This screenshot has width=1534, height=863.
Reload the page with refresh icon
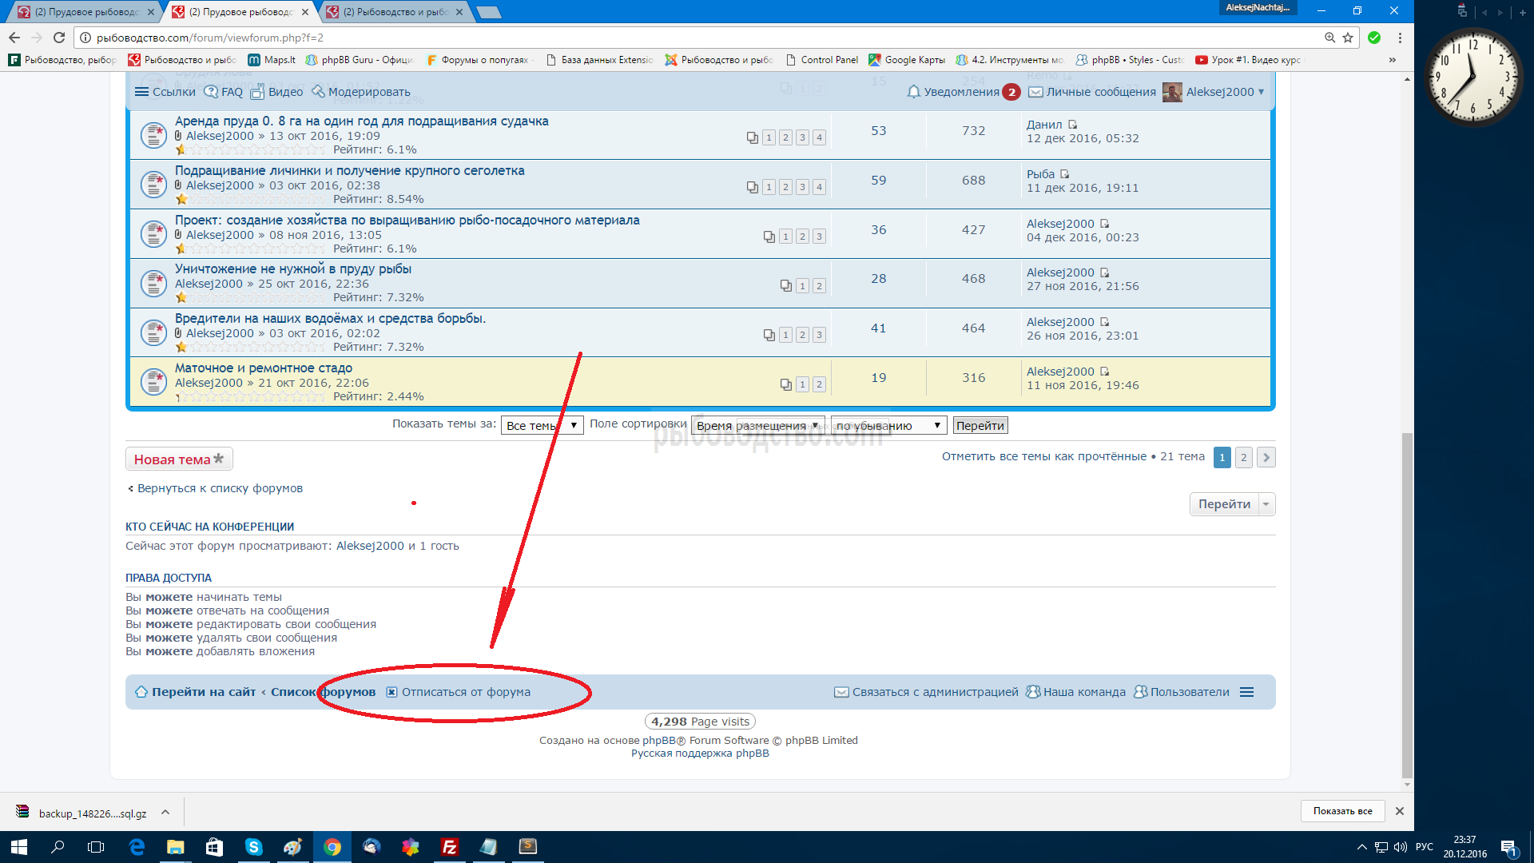pos(59,38)
